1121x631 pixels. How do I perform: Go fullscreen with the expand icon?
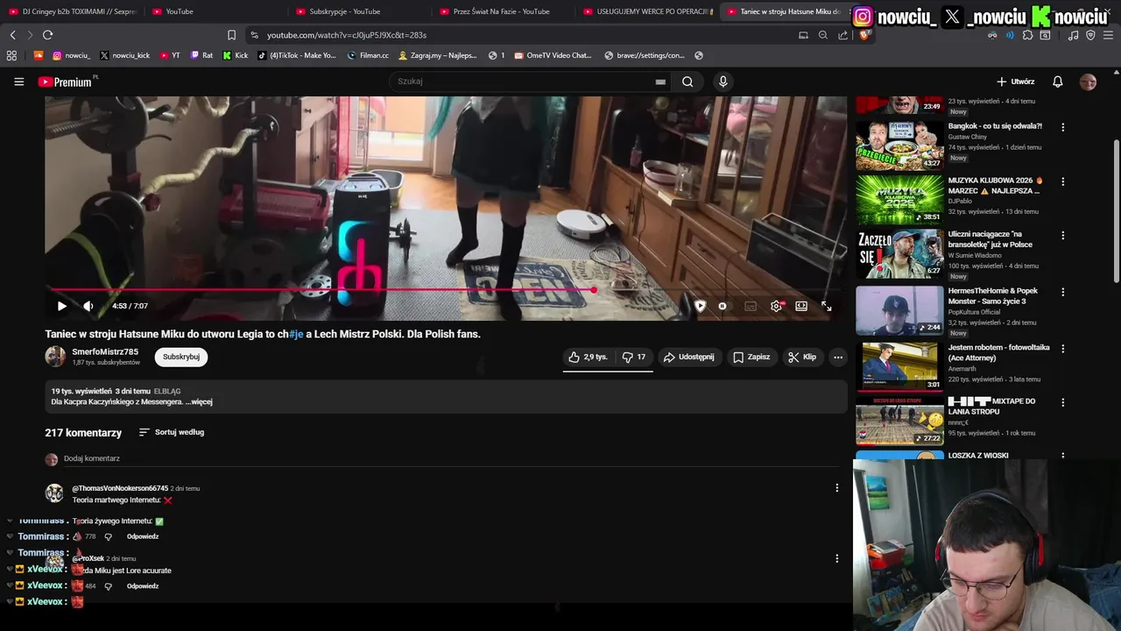[827, 306]
